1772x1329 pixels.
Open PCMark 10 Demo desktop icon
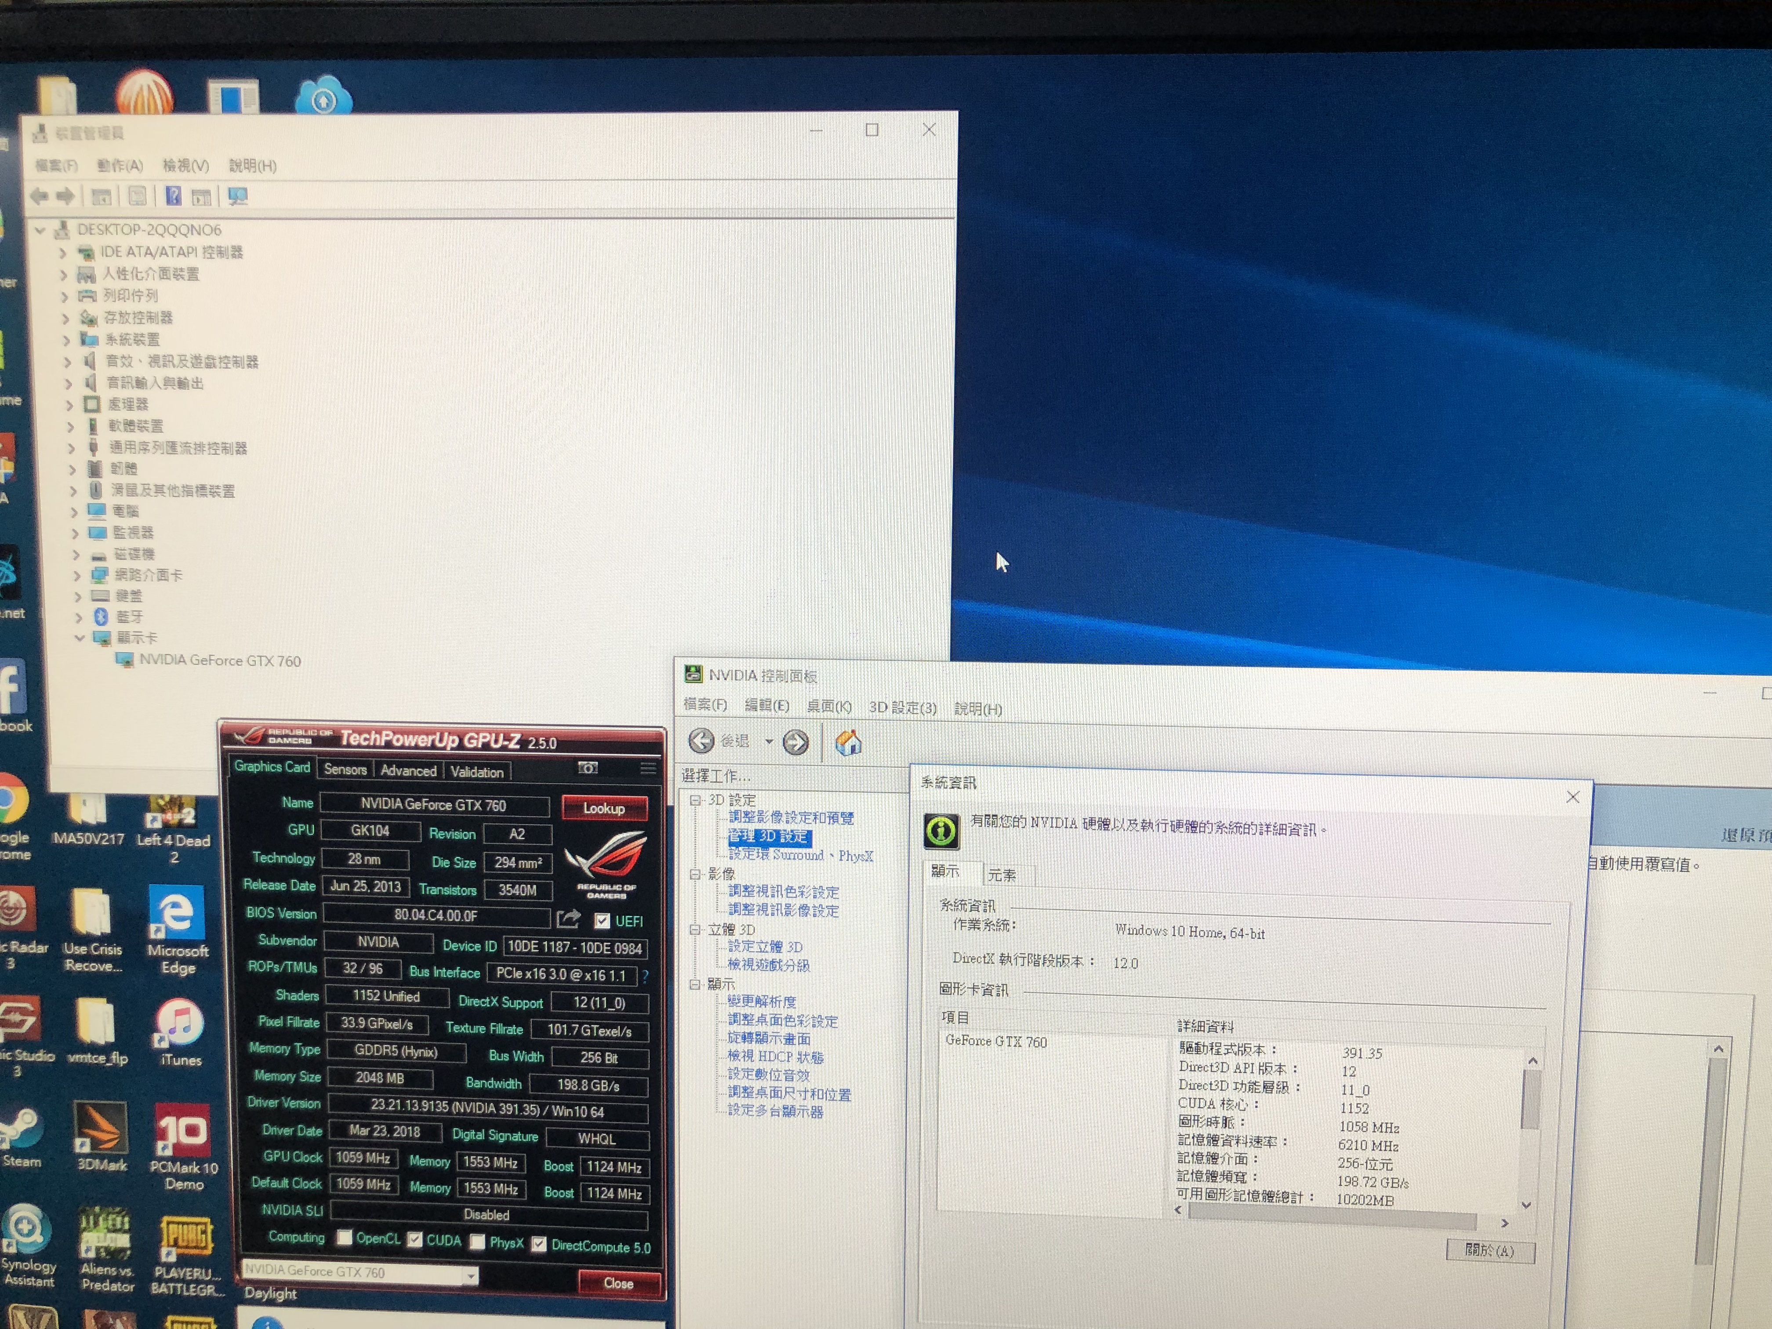(x=183, y=1146)
